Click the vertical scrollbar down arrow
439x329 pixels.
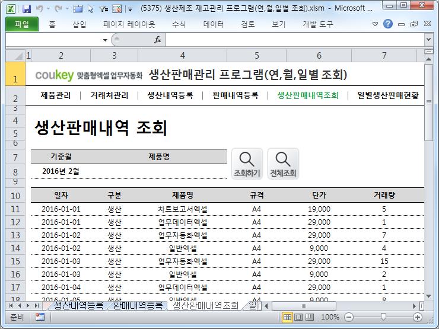click(x=428, y=296)
